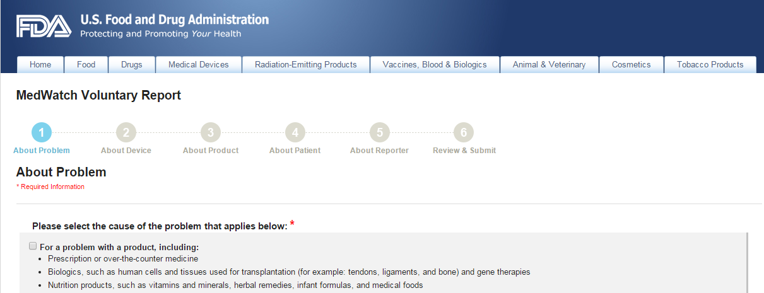Open the Animal & Veterinary tab
Screen dimensions: 764x293
pyautogui.click(x=549, y=64)
